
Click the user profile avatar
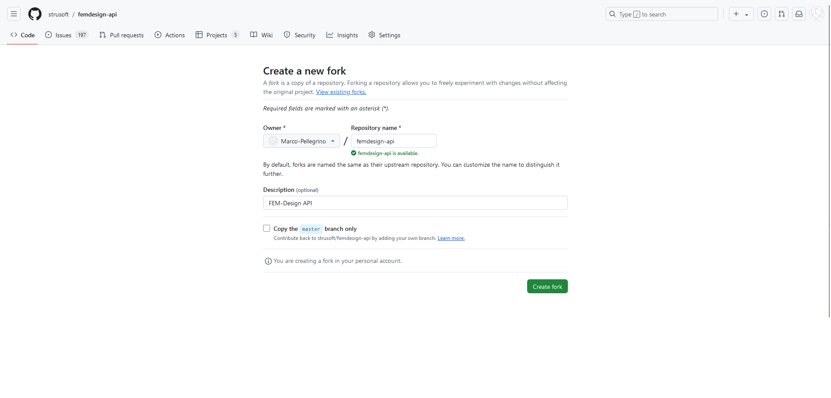pos(816,14)
